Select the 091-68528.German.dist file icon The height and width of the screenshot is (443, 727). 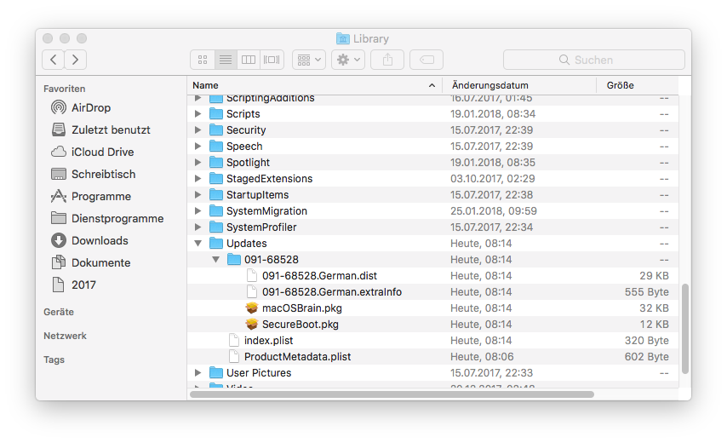[252, 275]
